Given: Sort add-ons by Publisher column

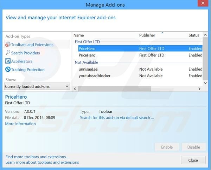Looking at the screenshot, I should (147, 35).
